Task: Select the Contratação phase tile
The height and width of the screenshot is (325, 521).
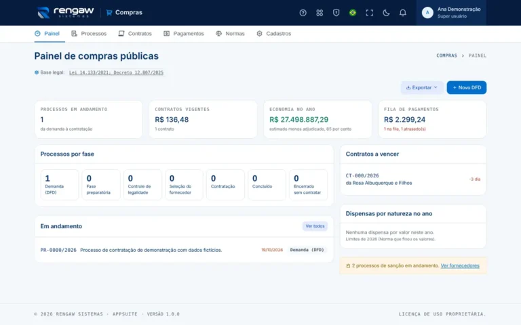Action: [225, 185]
